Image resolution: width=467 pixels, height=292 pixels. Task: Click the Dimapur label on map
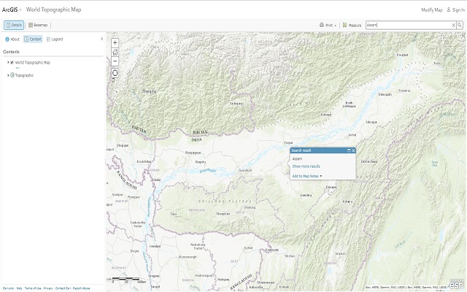click(x=331, y=188)
